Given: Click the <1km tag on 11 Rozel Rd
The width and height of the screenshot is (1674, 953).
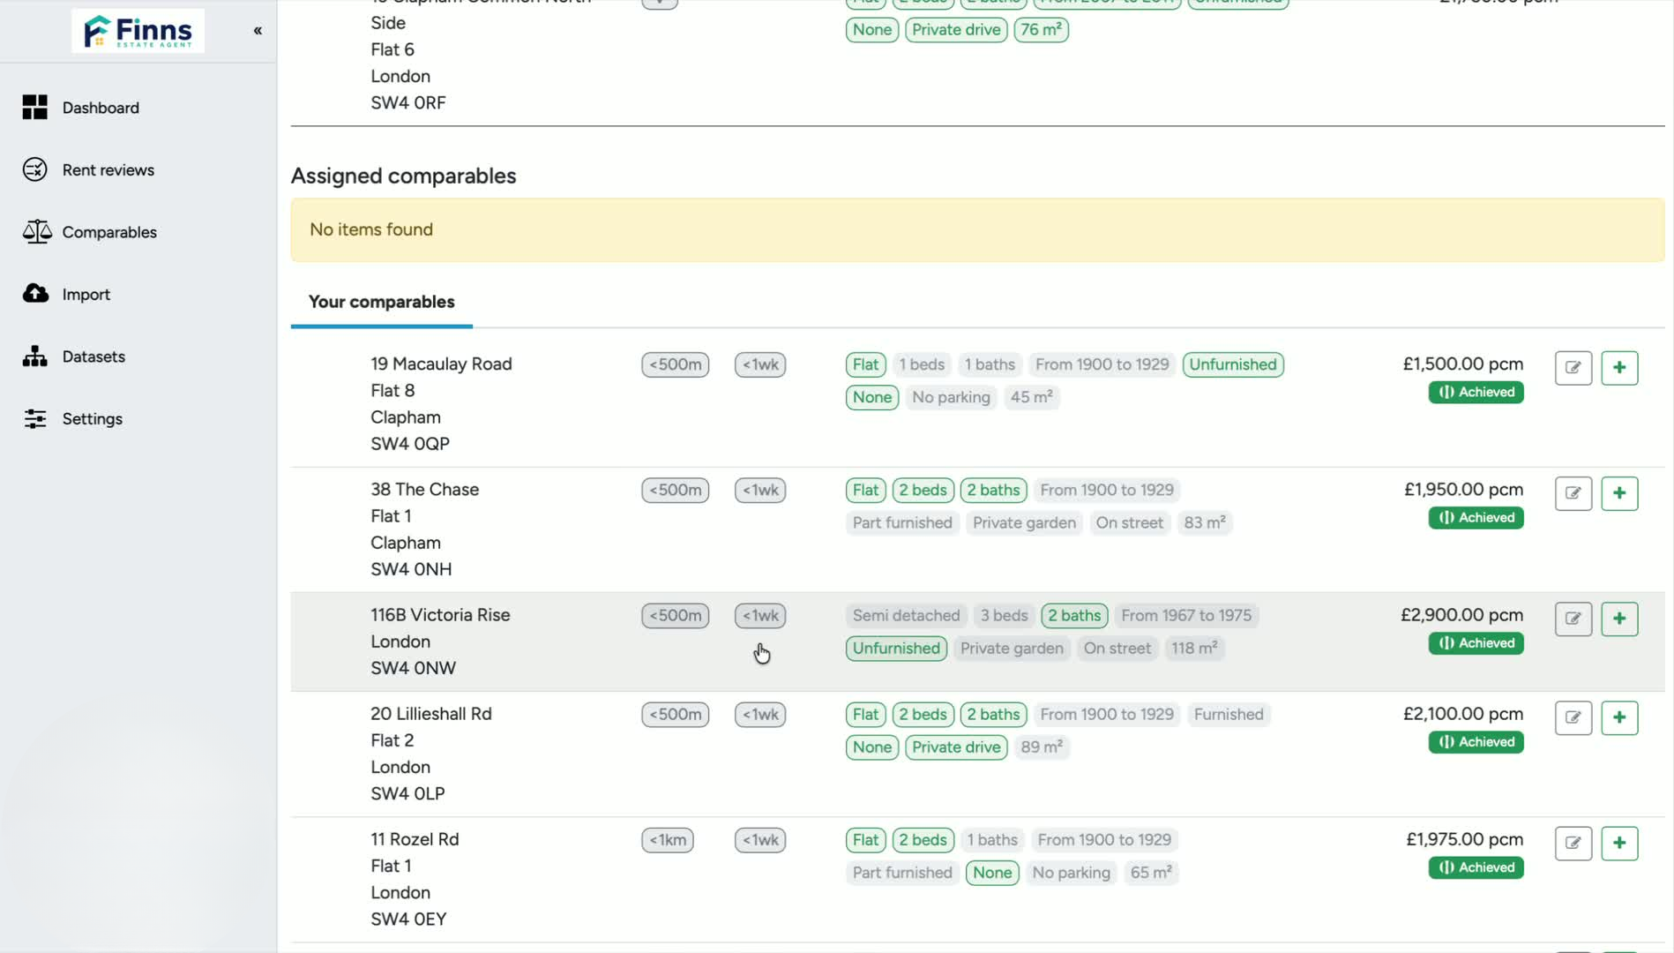Looking at the screenshot, I should click(668, 840).
